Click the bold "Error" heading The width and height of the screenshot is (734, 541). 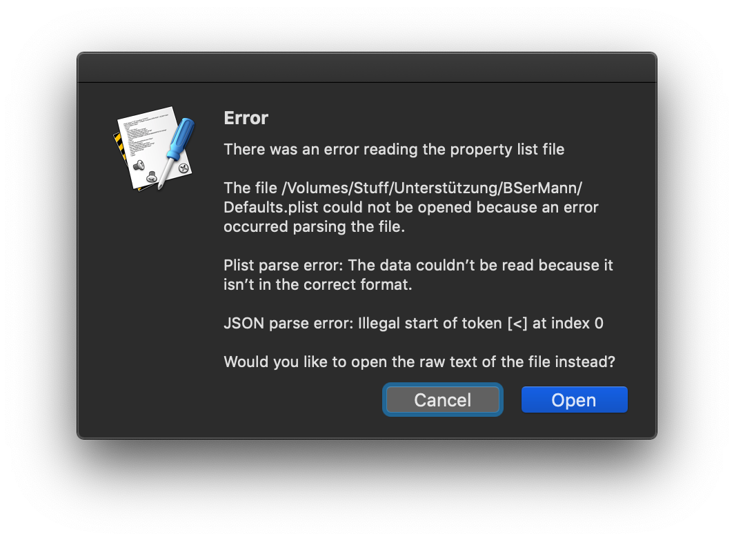(x=246, y=118)
